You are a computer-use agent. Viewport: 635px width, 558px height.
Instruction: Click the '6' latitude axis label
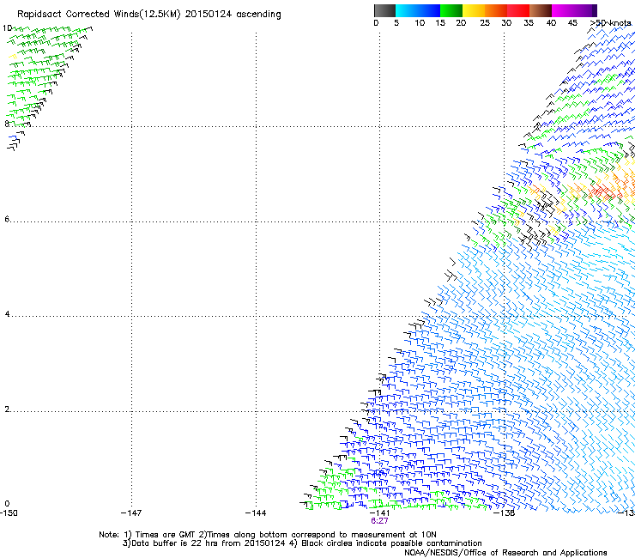click(x=7, y=219)
